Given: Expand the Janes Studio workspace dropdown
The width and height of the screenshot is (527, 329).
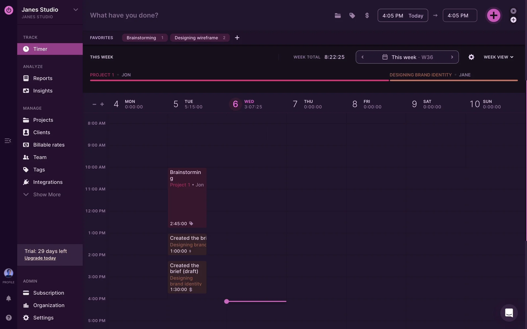Looking at the screenshot, I should point(75,10).
